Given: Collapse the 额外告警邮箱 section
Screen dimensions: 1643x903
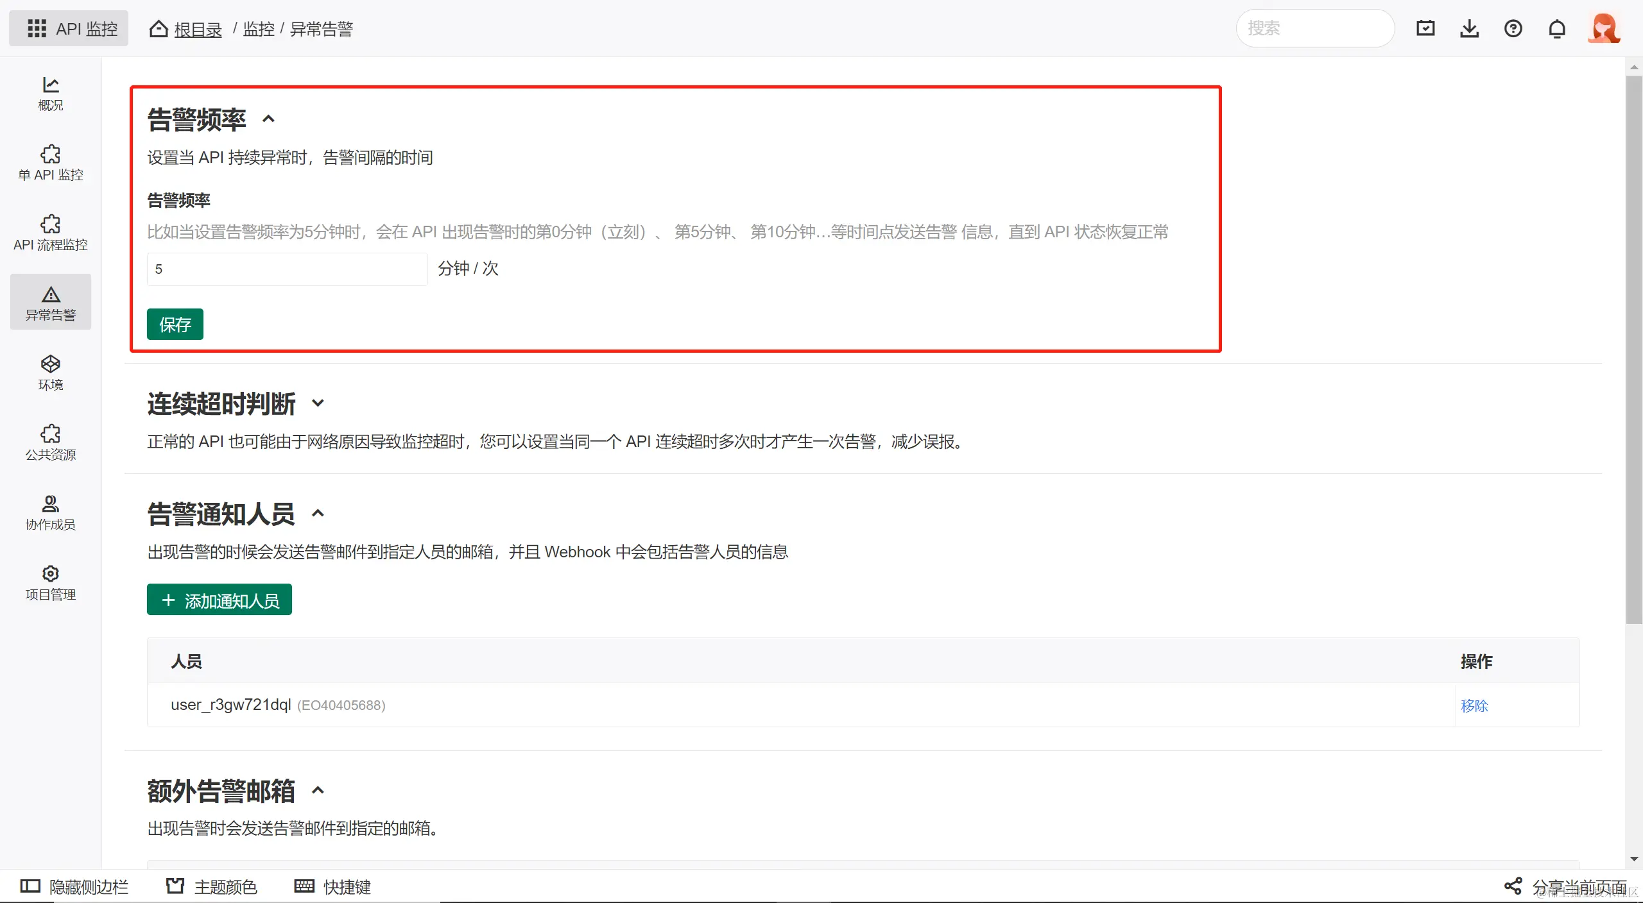Looking at the screenshot, I should tap(318, 790).
